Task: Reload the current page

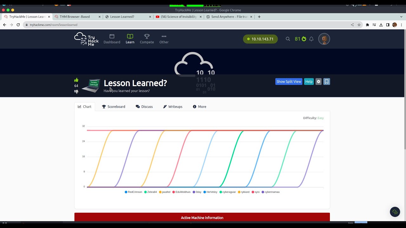Action: [18, 25]
